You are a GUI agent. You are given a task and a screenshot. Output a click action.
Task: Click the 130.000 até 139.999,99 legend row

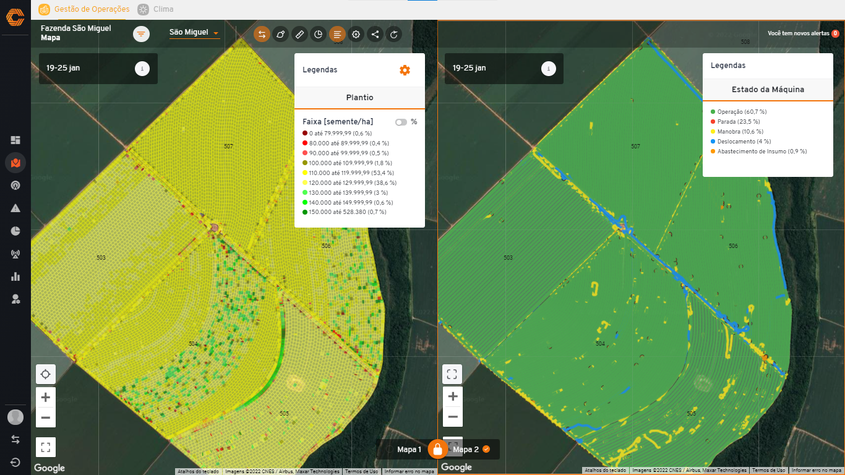click(x=345, y=193)
